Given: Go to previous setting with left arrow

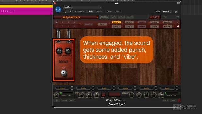Looking at the screenshot, I should tap(65, 12).
